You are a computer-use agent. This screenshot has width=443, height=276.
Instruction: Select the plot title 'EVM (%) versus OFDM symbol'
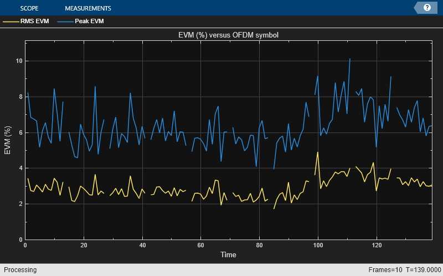[x=228, y=35]
